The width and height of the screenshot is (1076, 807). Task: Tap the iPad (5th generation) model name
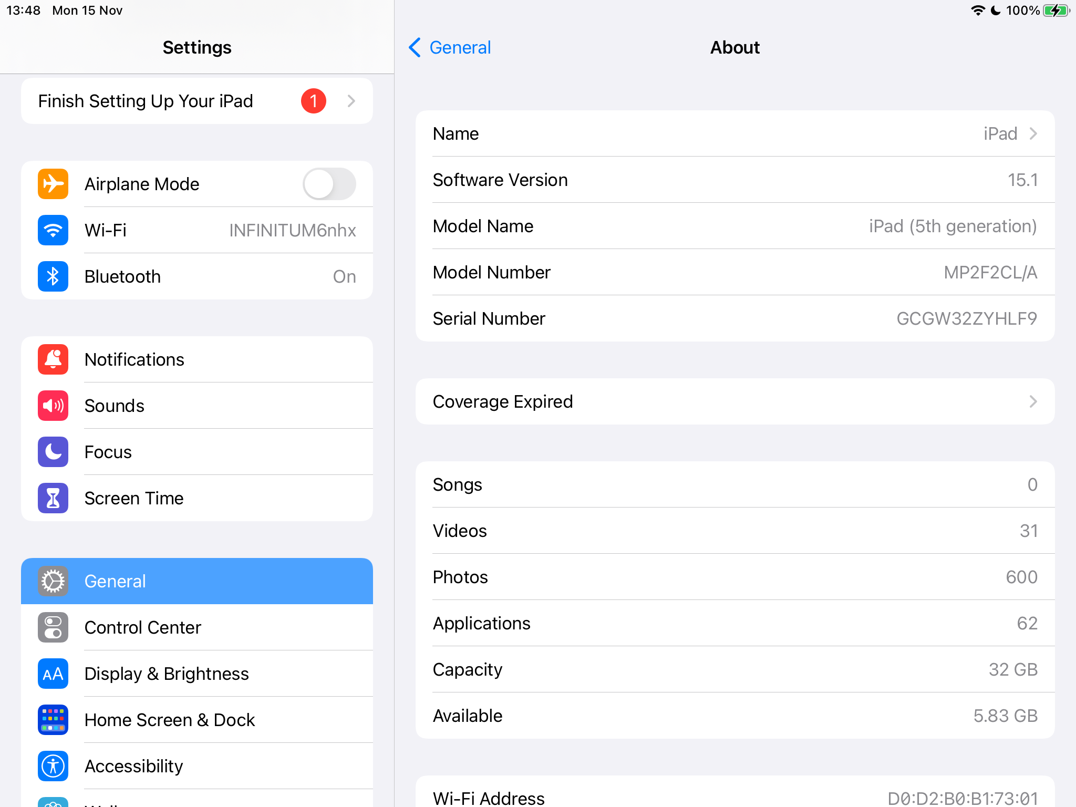click(953, 226)
